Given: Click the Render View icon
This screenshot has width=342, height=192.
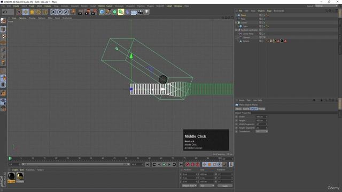Looking at the screenshot, I should [80, 12].
